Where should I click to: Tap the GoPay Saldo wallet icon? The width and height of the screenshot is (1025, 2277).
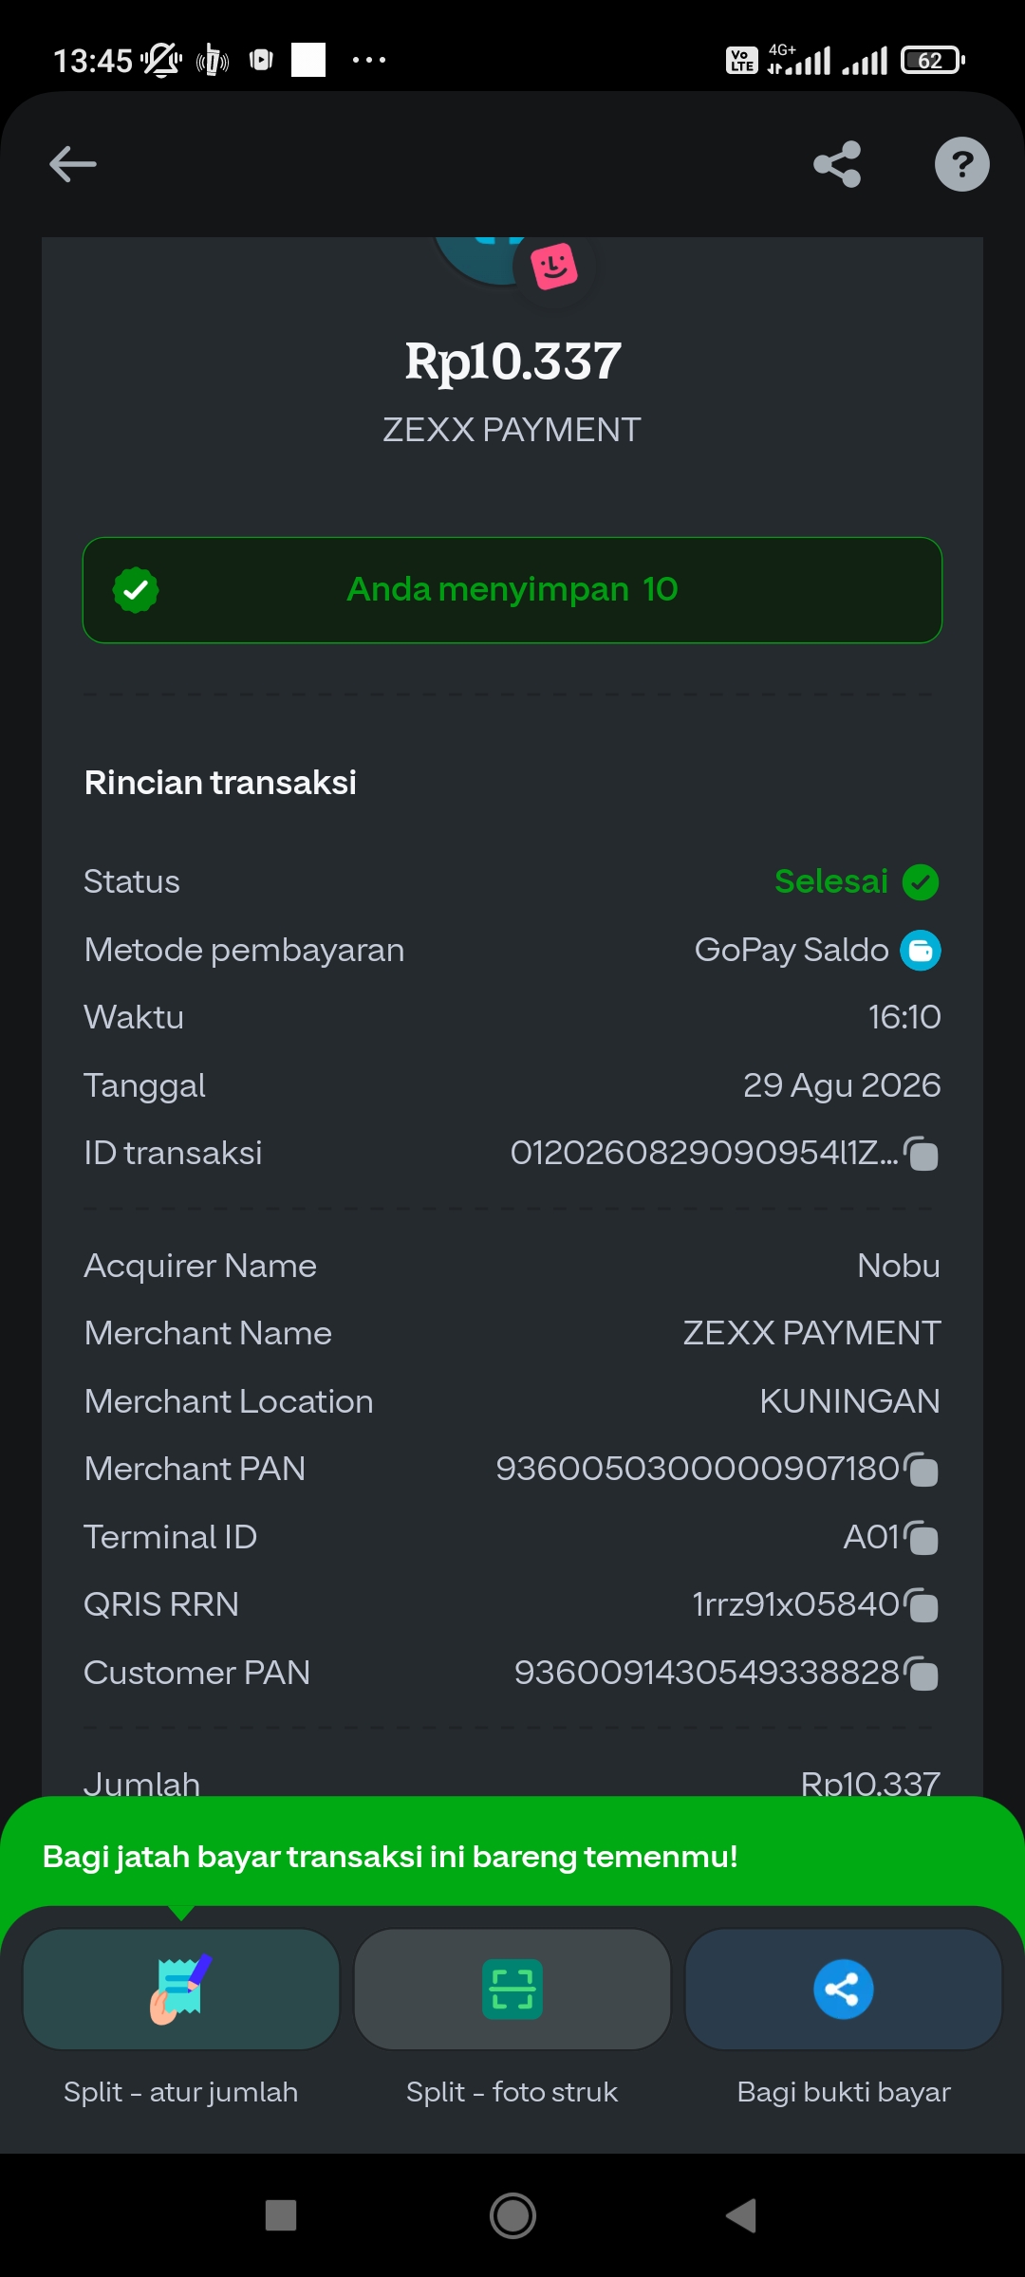921,951
